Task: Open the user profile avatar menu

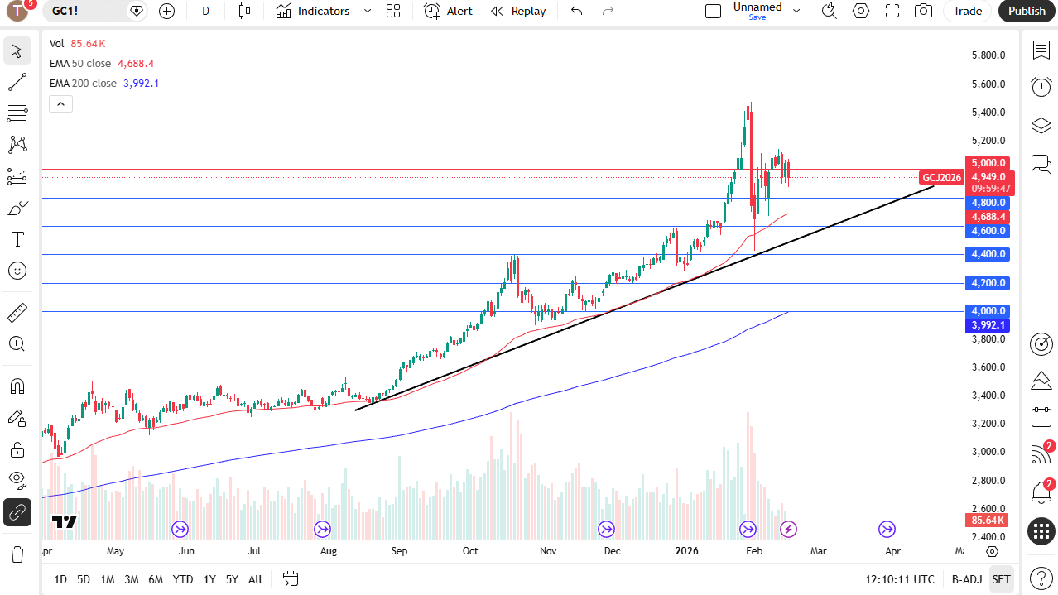Action: click(x=17, y=11)
